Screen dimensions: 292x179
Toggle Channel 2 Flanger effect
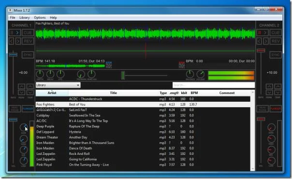pyautogui.click(x=276, y=109)
